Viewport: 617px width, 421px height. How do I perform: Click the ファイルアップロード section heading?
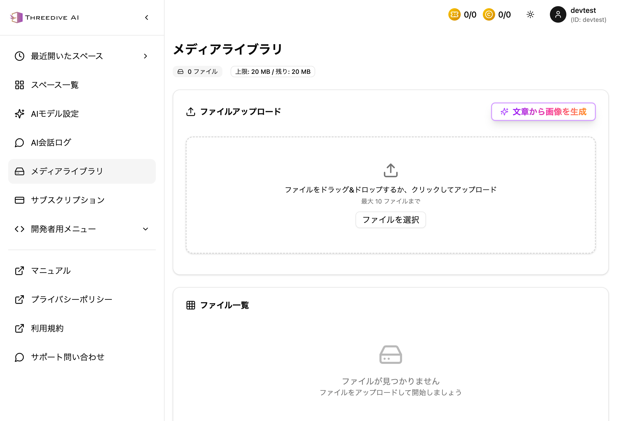(240, 112)
